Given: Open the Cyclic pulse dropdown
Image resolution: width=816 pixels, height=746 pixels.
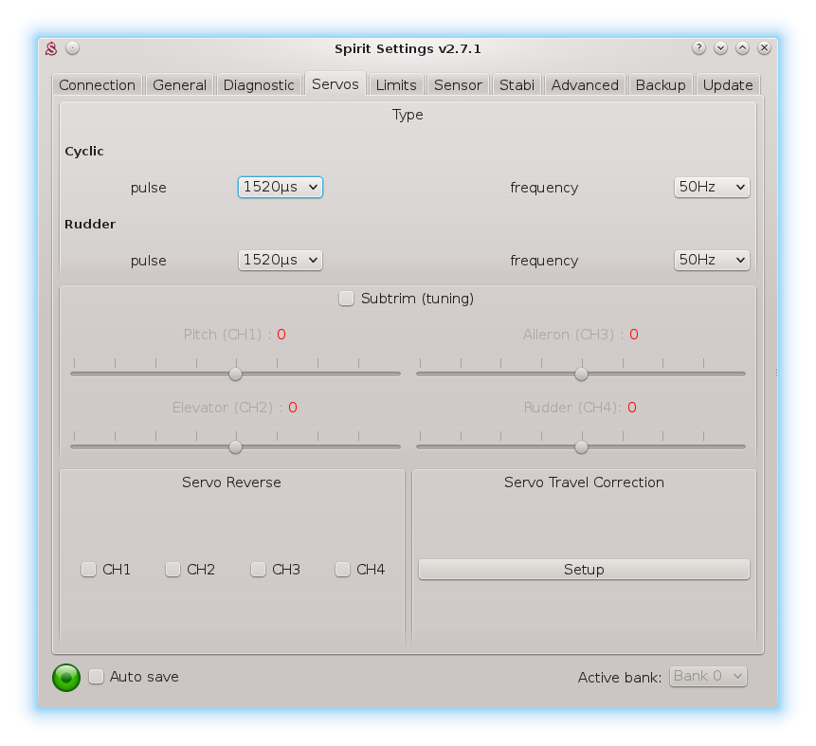Looking at the screenshot, I should pos(280,188).
